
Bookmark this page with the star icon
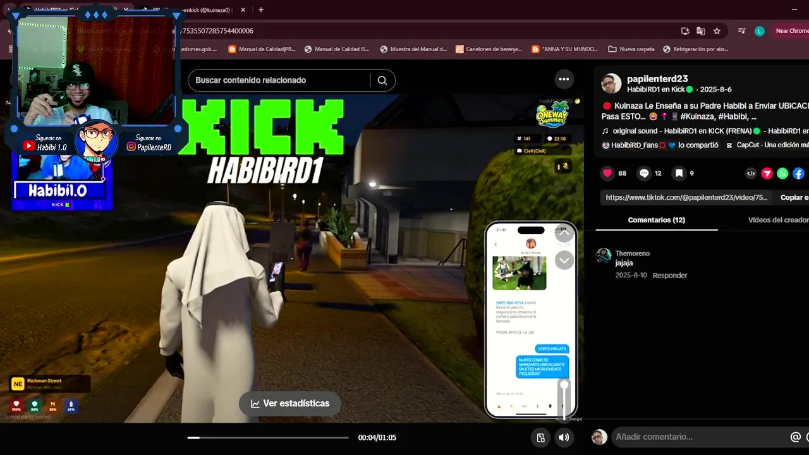tap(717, 31)
